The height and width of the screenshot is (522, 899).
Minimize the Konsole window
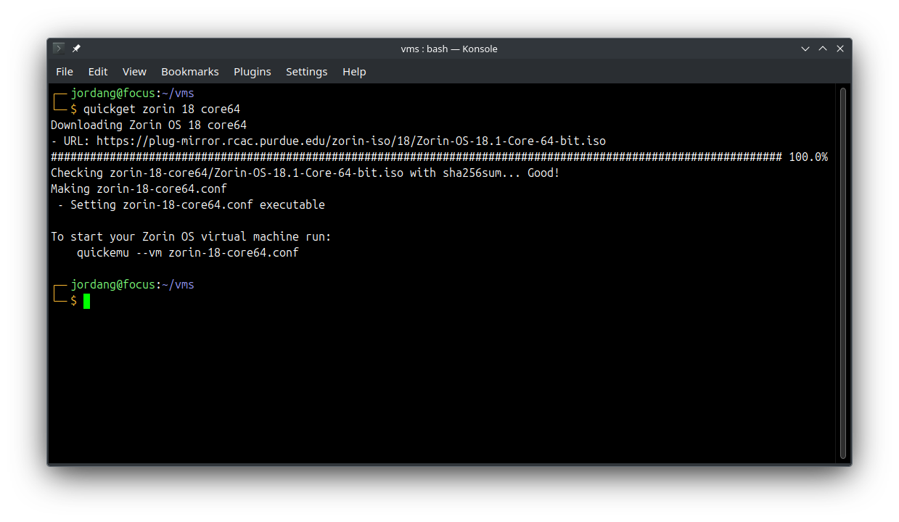[805, 49]
